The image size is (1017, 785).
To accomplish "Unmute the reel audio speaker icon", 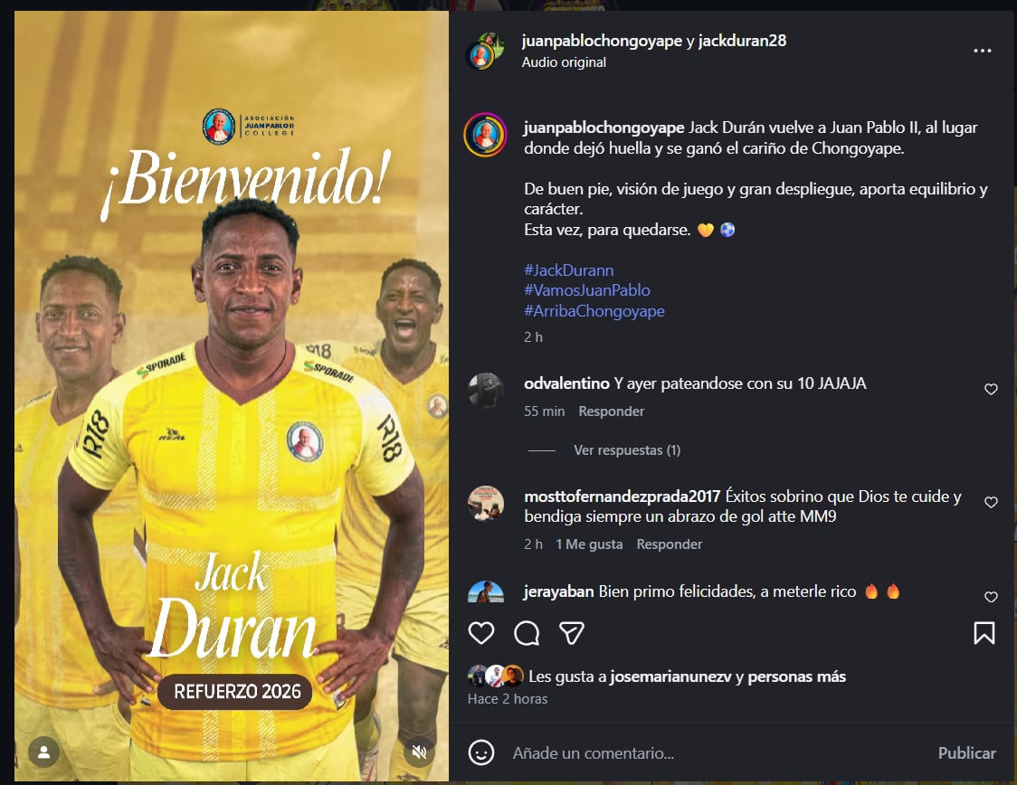I will tap(420, 752).
